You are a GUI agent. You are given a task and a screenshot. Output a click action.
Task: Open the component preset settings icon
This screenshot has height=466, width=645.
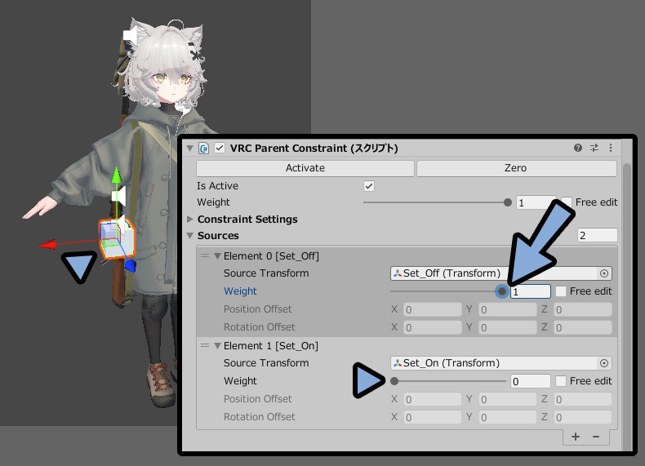pyautogui.click(x=594, y=148)
